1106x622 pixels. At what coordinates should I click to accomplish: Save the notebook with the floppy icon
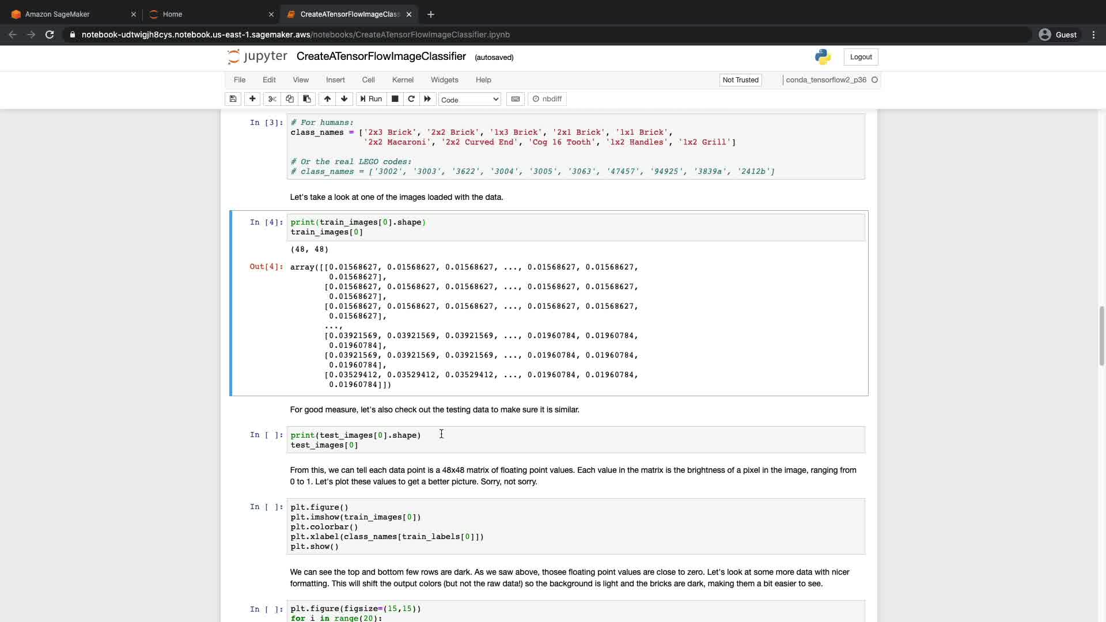pyautogui.click(x=233, y=99)
